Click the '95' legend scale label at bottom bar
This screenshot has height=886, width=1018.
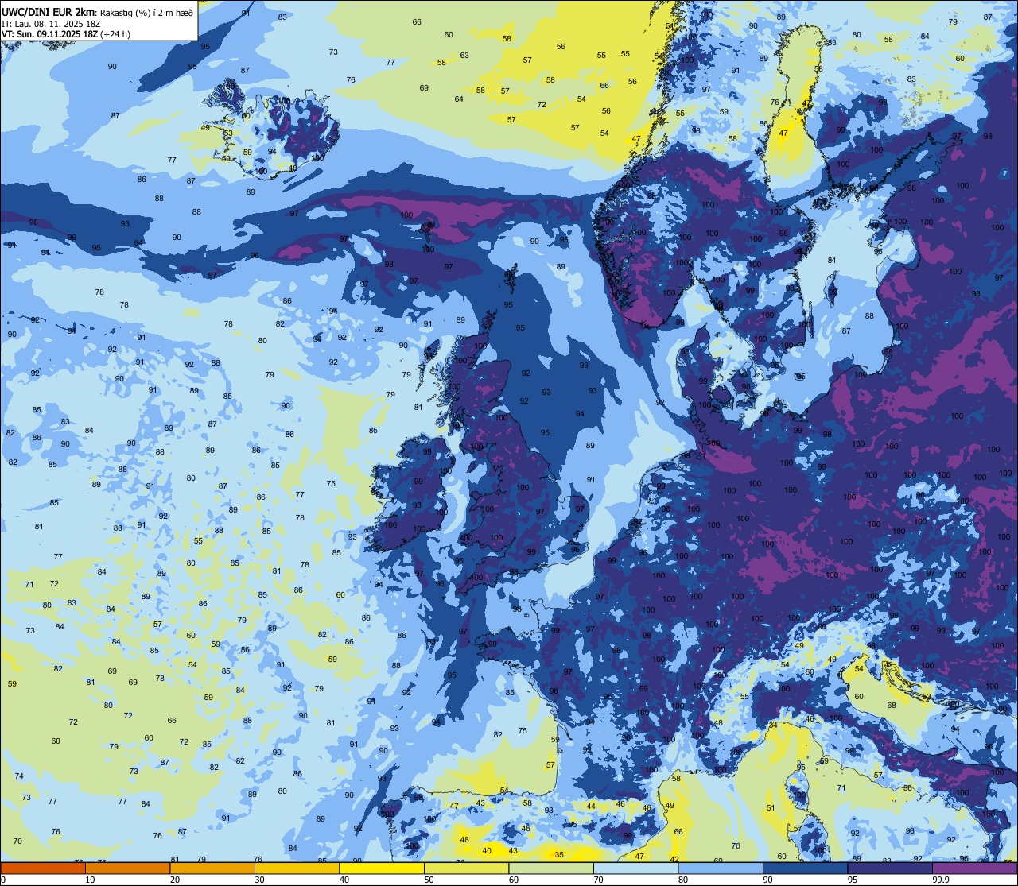point(853,880)
